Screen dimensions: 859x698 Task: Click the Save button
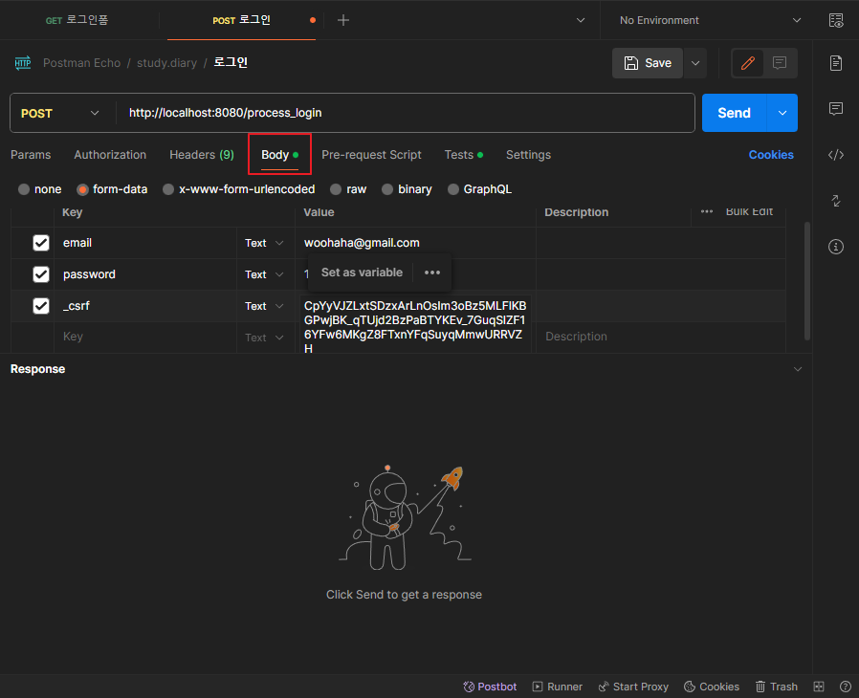click(x=648, y=63)
